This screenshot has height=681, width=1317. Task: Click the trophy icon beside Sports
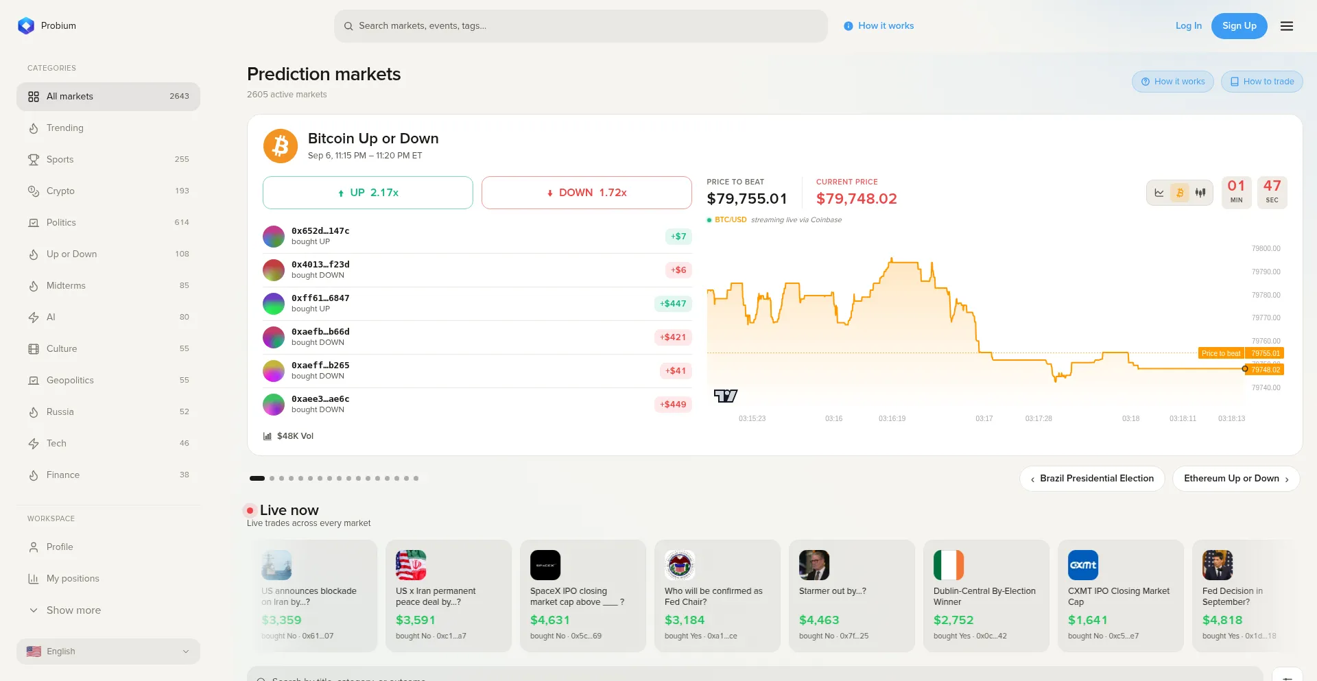(x=34, y=160)
